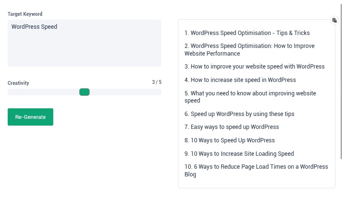
Task: Click the 'Creativity' label
Action: click(x=18, y=83)
